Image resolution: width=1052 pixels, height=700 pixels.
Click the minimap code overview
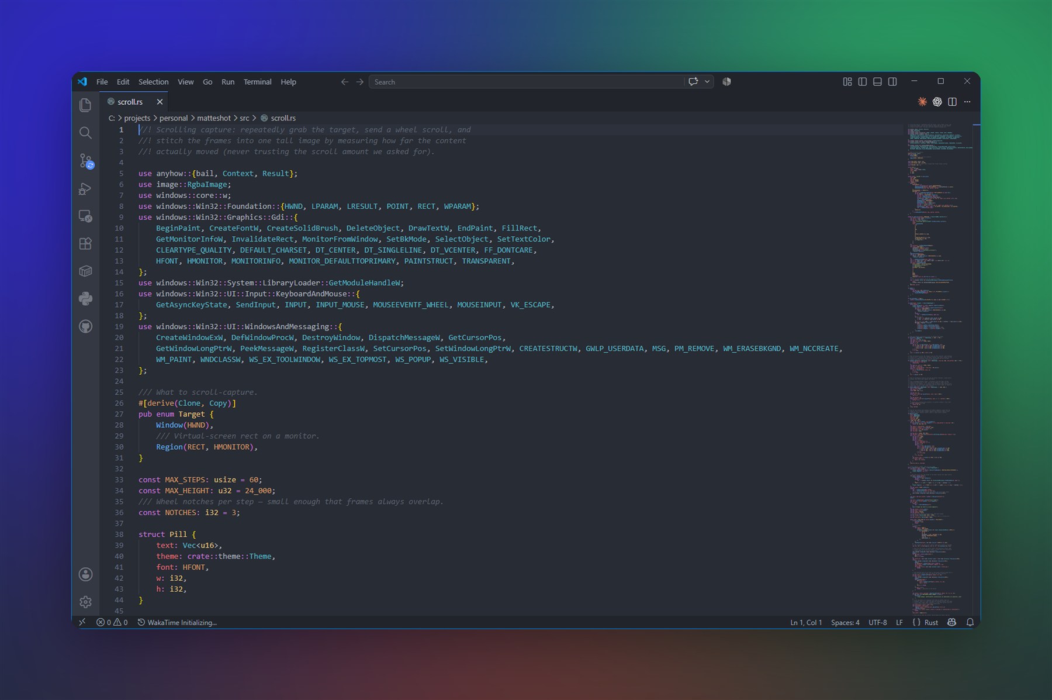[x=940, y=368]
